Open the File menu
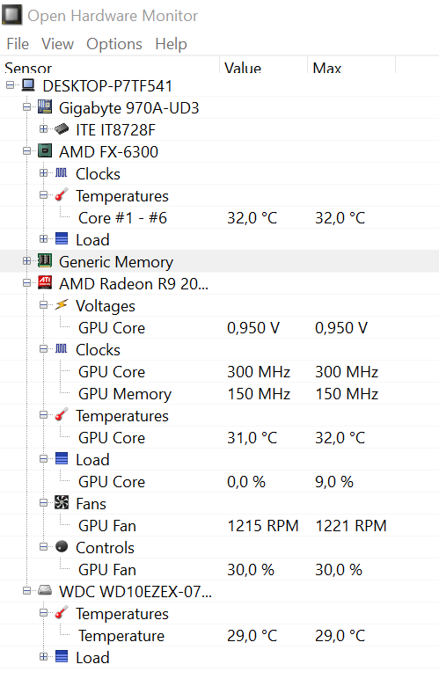 pos(18,44)
